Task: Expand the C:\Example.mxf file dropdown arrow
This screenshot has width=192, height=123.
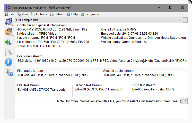Action: 180,20
